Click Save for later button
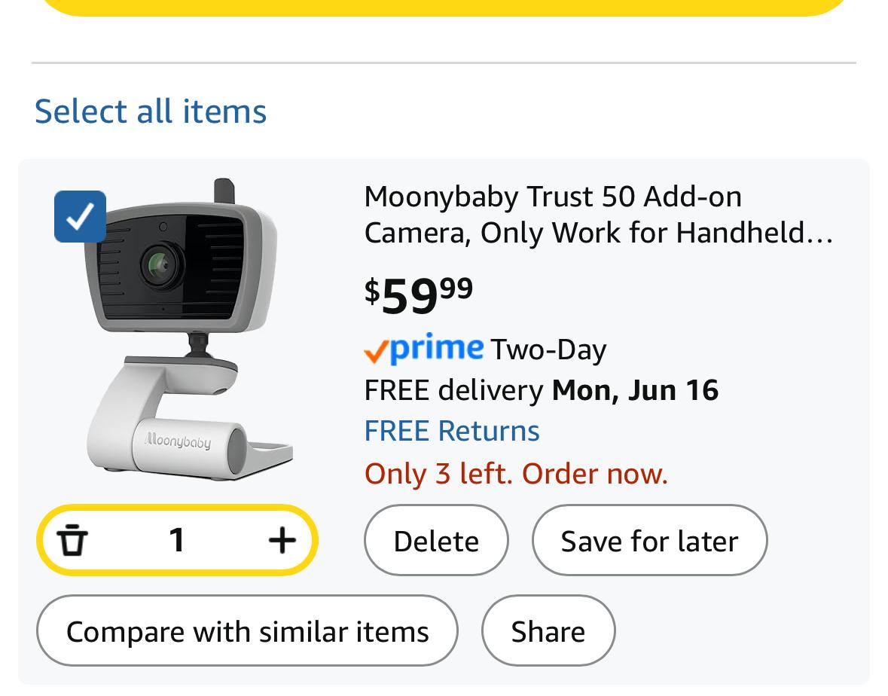 (649, 540)
